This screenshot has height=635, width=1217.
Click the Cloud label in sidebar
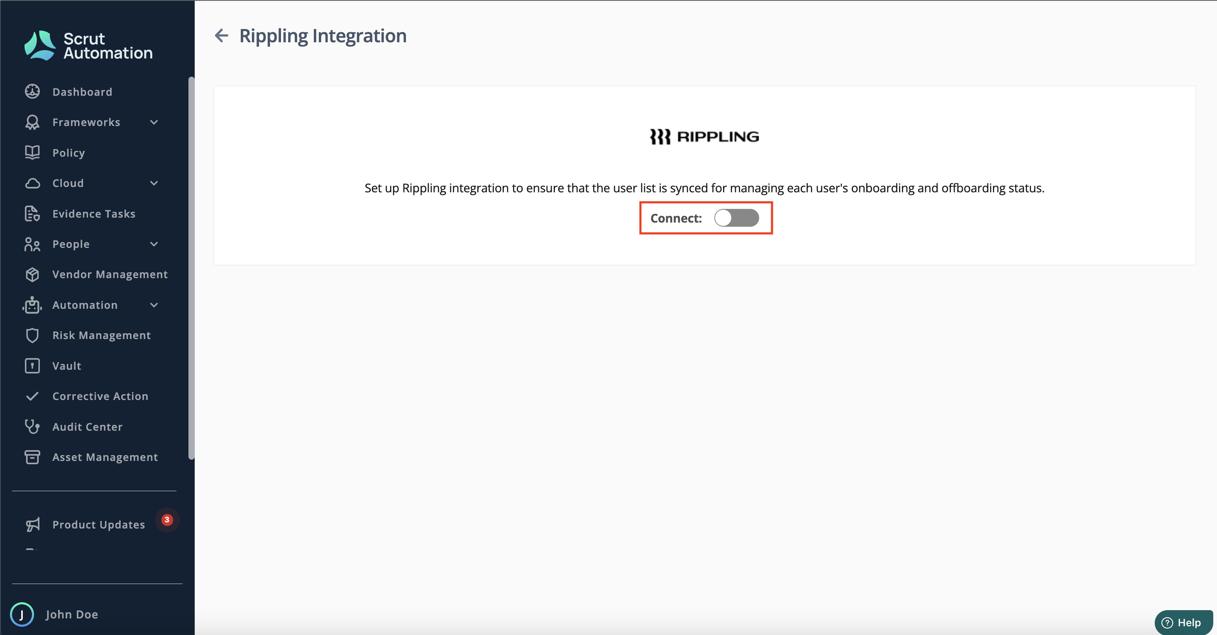(68, 183)
